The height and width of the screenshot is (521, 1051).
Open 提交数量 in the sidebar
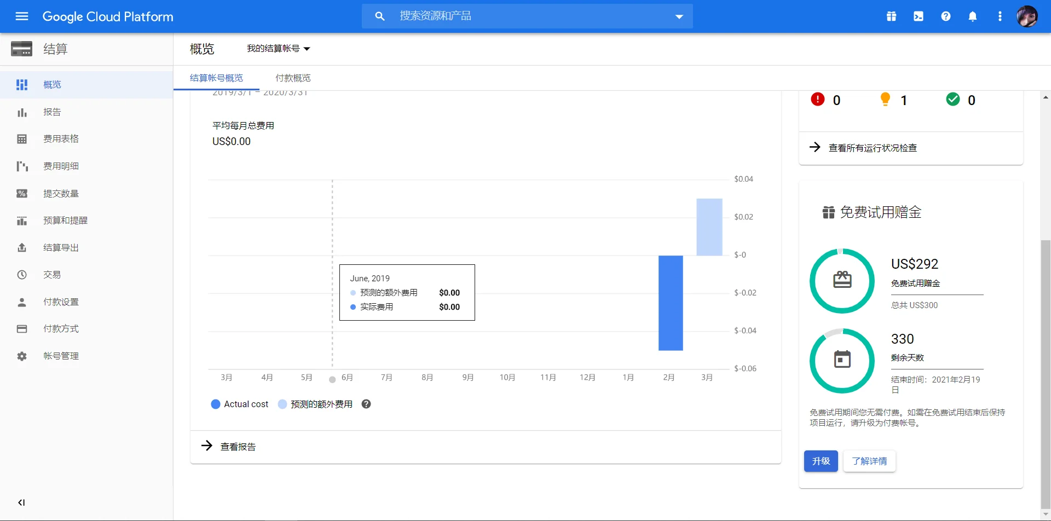86,194
